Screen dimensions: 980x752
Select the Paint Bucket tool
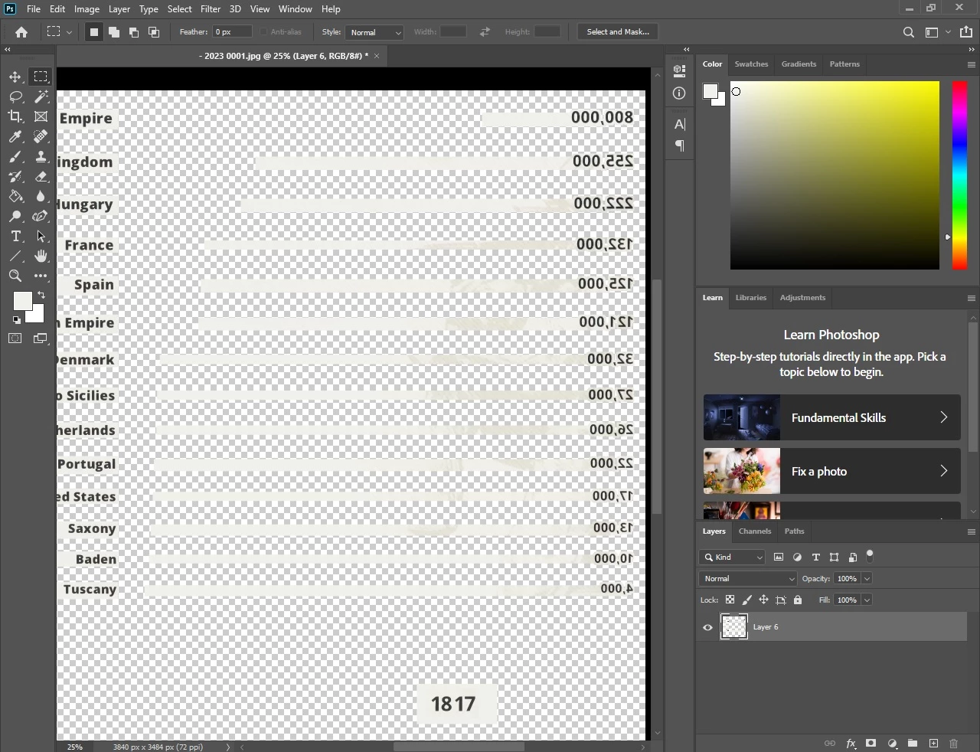(x=15, y=196)
